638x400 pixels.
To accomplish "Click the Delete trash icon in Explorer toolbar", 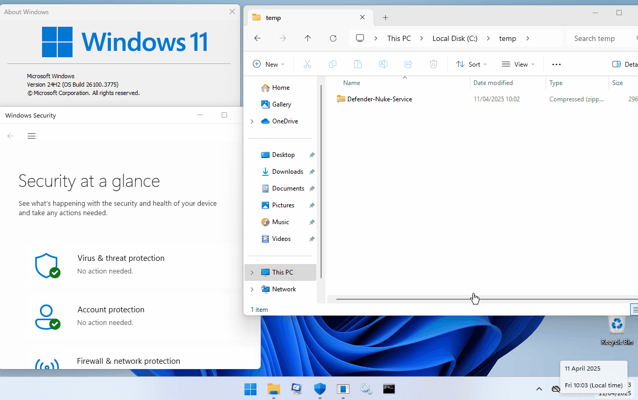I will pos(434,64).
